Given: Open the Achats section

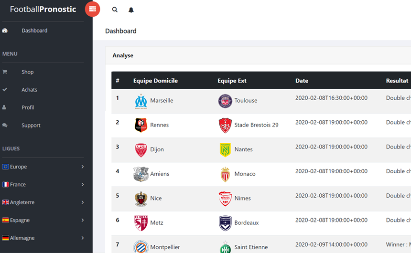Looking at the screenshot, I should 29,90.
